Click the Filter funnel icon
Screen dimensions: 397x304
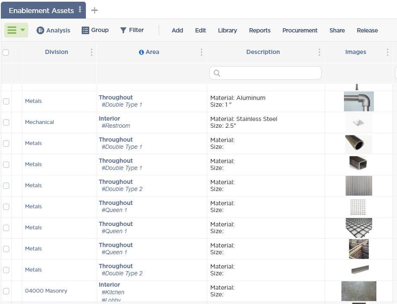pyautogui.click(x=123, y=30)
